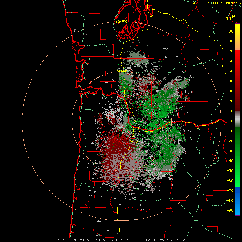Click the "10" scale value
Screen dimensions: 242x242
231,111
